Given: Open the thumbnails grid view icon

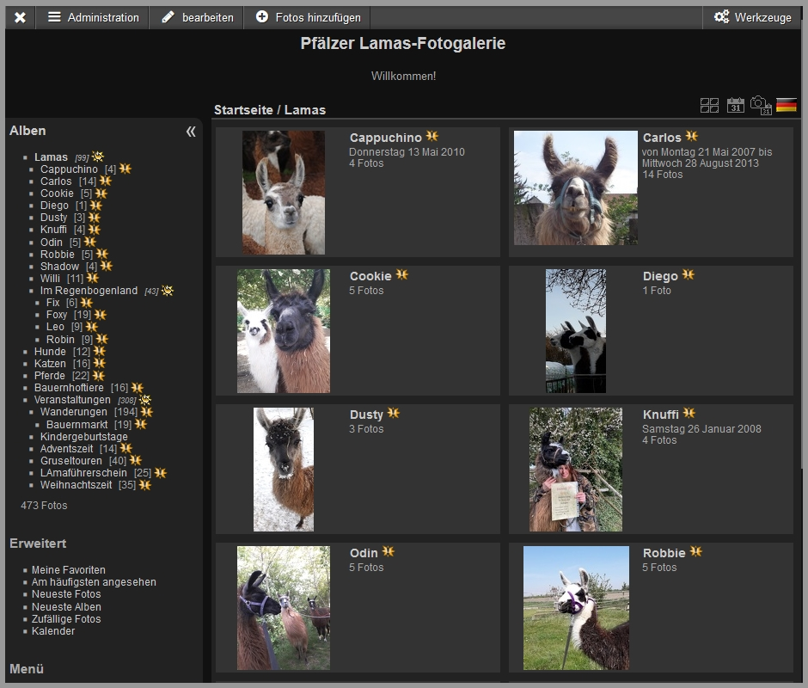Looking at the screenshot, I should [x=709, y=105].
